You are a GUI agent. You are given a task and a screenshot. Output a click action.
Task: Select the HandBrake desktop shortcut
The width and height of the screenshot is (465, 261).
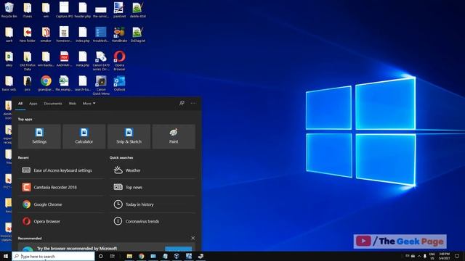pos(119,34)
